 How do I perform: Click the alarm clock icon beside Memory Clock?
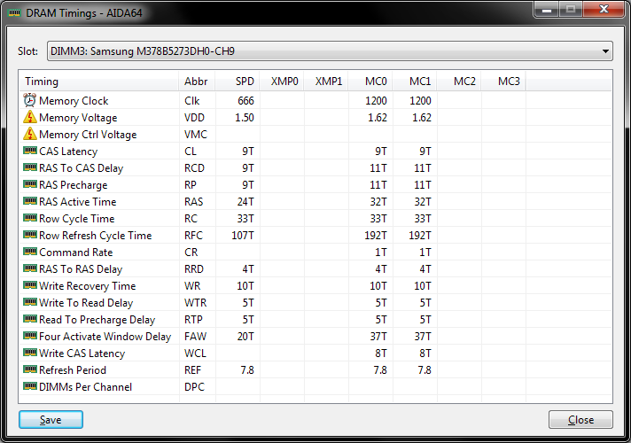click(30, 100)
